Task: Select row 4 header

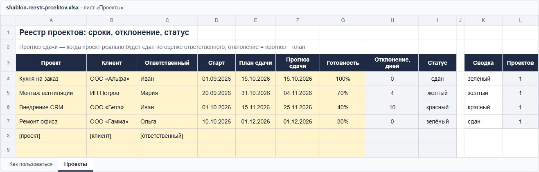Action: (x=8, y=79)
